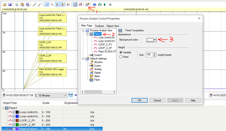The image size is (226, 131).
Task: Select Analog under Default Settings
Action: [x=98, y=69]
